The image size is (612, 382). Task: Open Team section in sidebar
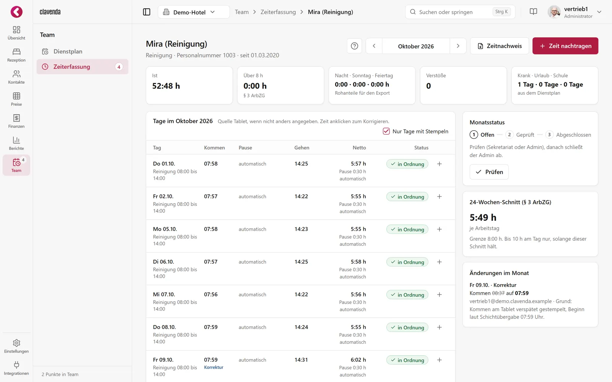pos(16,165)
